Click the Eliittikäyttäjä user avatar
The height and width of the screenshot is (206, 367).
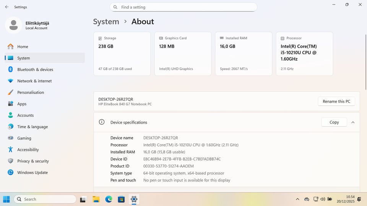[14, 25]
